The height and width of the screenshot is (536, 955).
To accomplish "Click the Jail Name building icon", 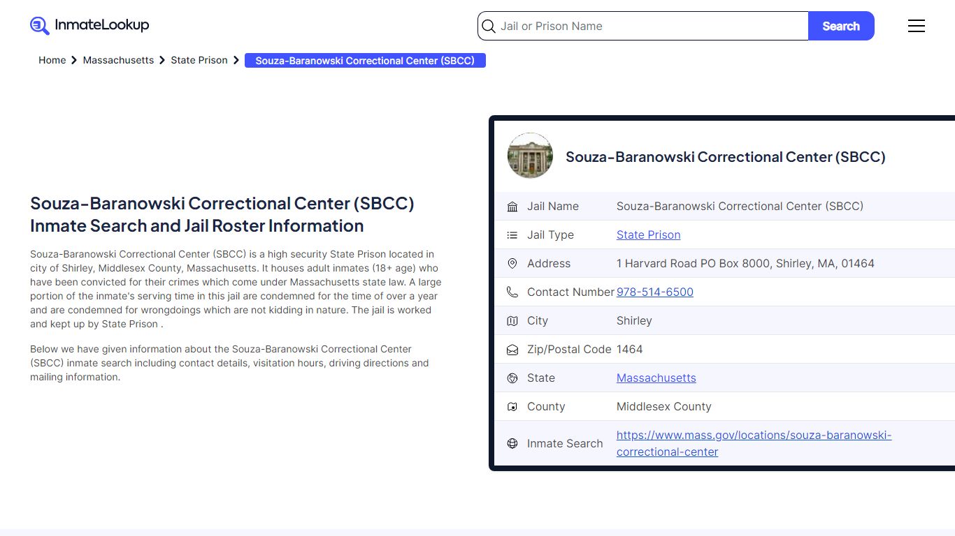I will pos(512,207).
